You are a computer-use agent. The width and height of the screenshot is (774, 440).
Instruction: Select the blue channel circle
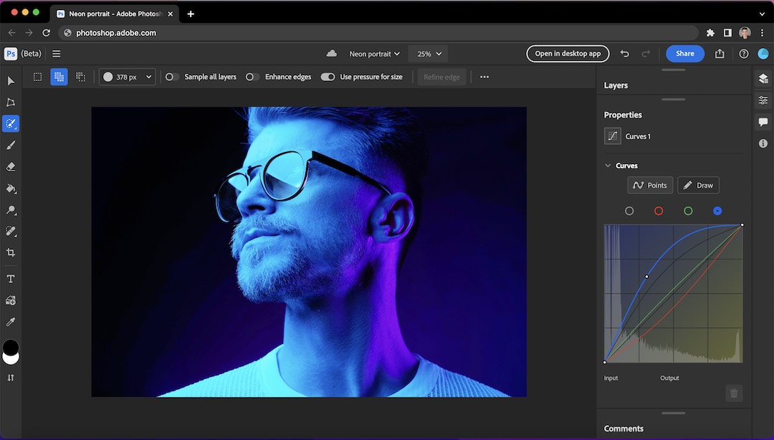717,211
